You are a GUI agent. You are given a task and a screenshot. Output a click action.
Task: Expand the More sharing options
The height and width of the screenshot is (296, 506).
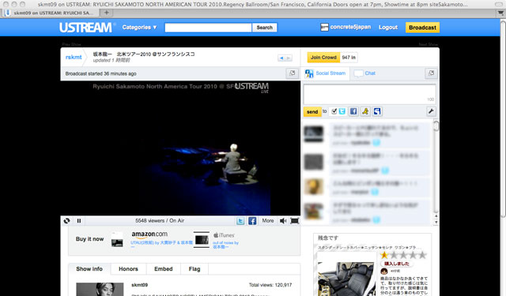coord(268,221)
